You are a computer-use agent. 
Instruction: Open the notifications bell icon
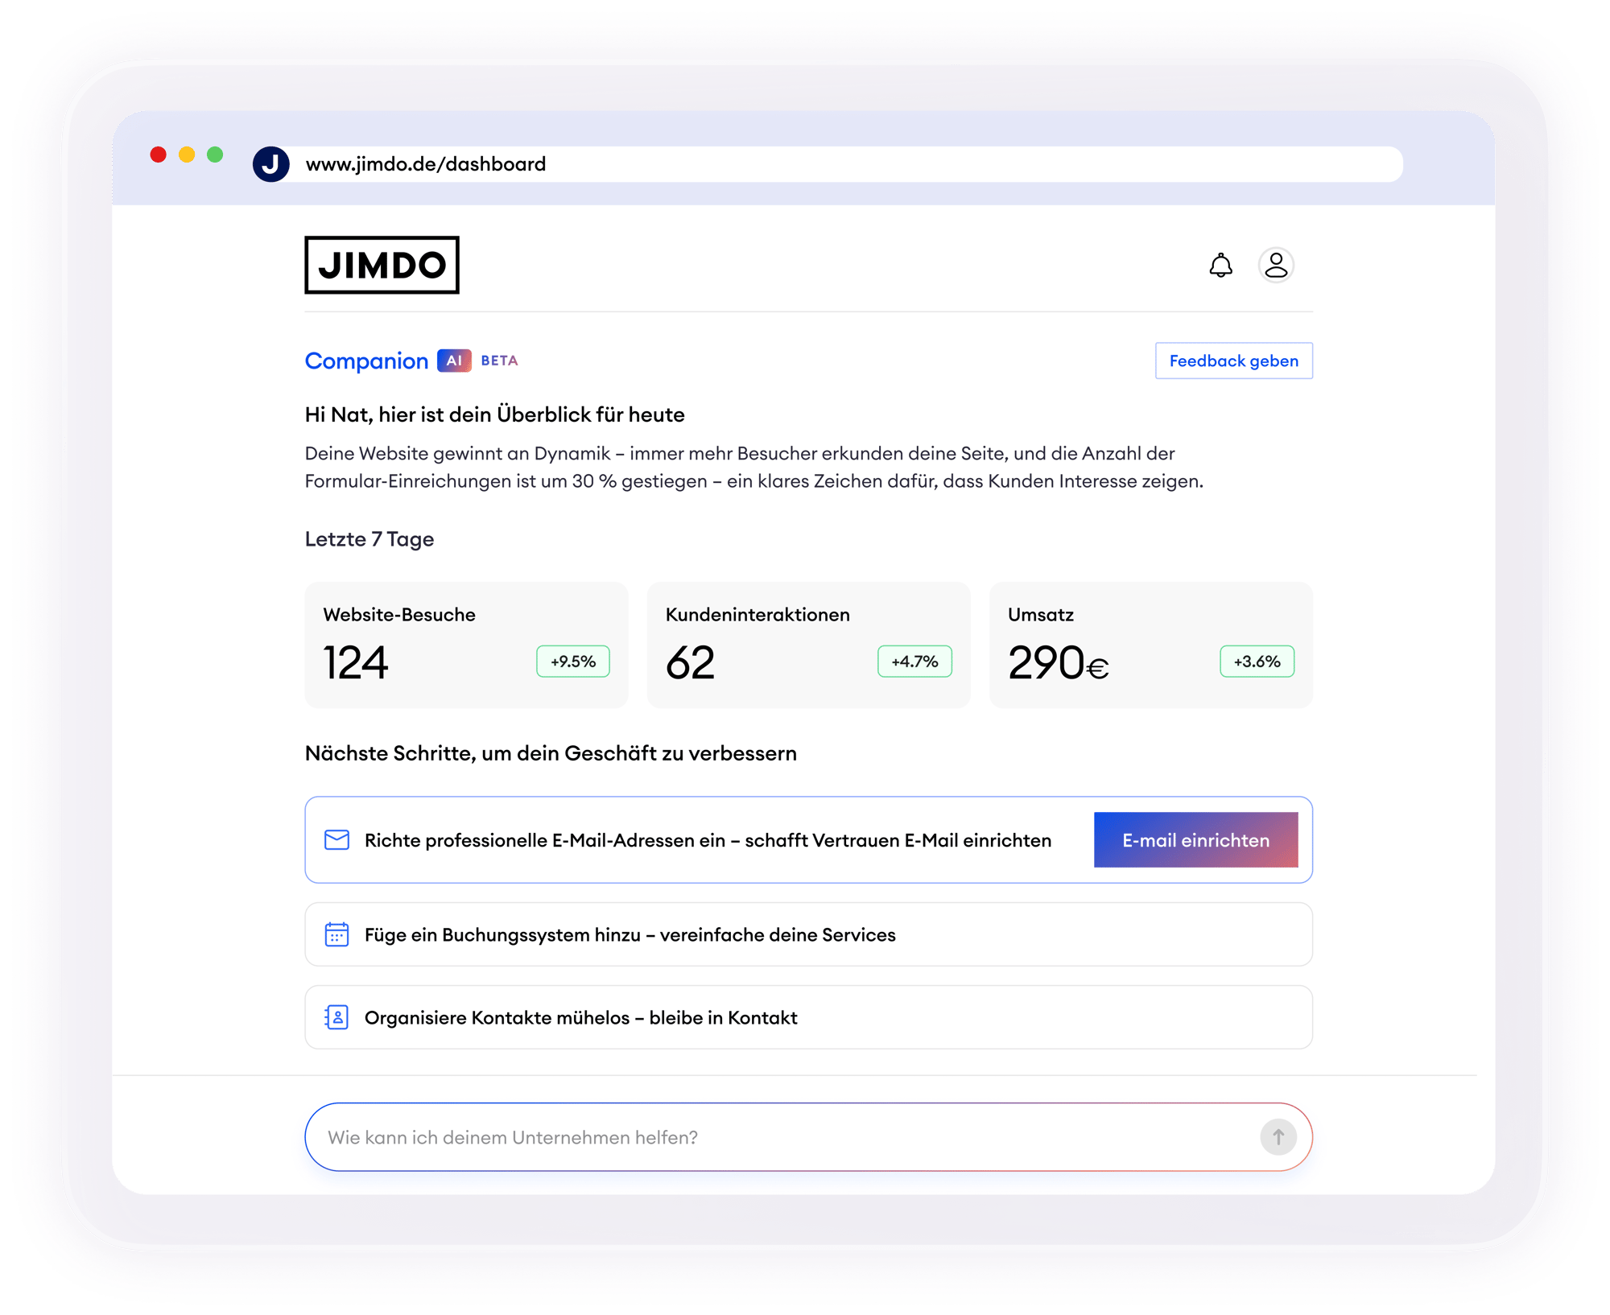coord(1220,265)
